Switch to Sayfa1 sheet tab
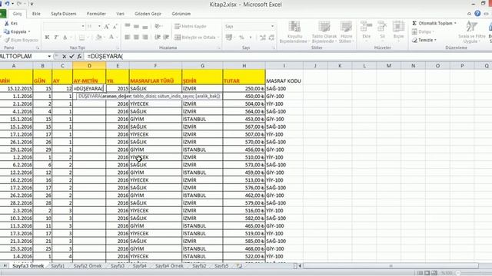 point(58,266)
